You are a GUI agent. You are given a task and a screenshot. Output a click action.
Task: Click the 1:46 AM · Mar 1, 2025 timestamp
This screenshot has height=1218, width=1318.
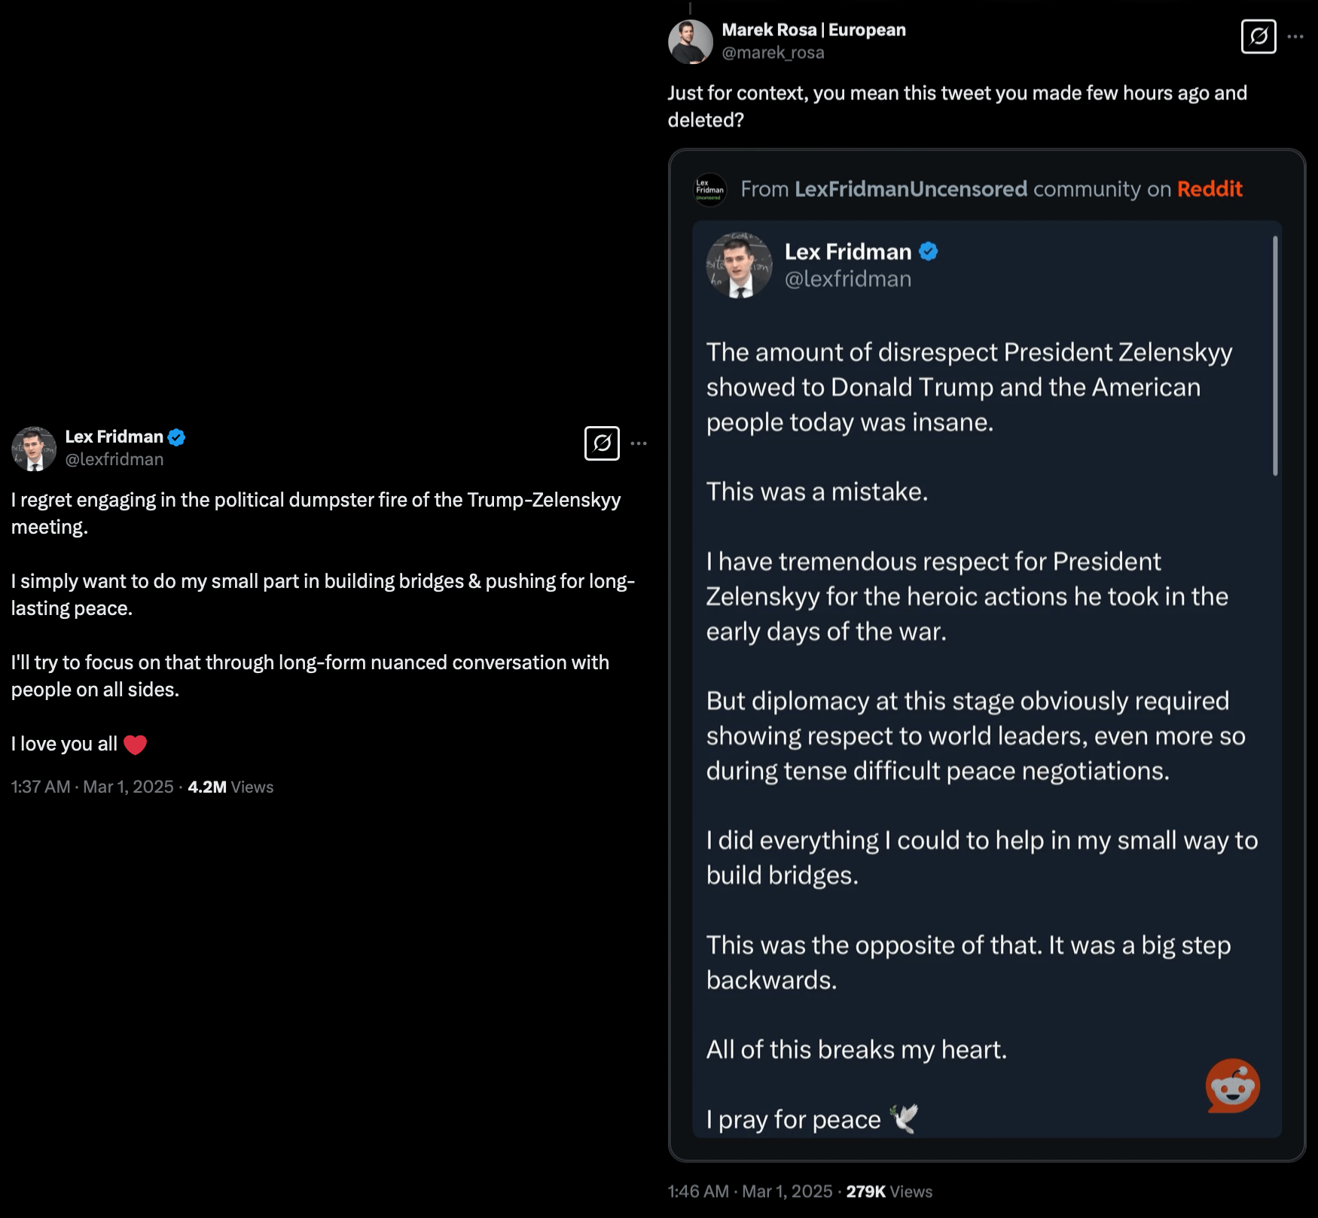[749, 1192]
